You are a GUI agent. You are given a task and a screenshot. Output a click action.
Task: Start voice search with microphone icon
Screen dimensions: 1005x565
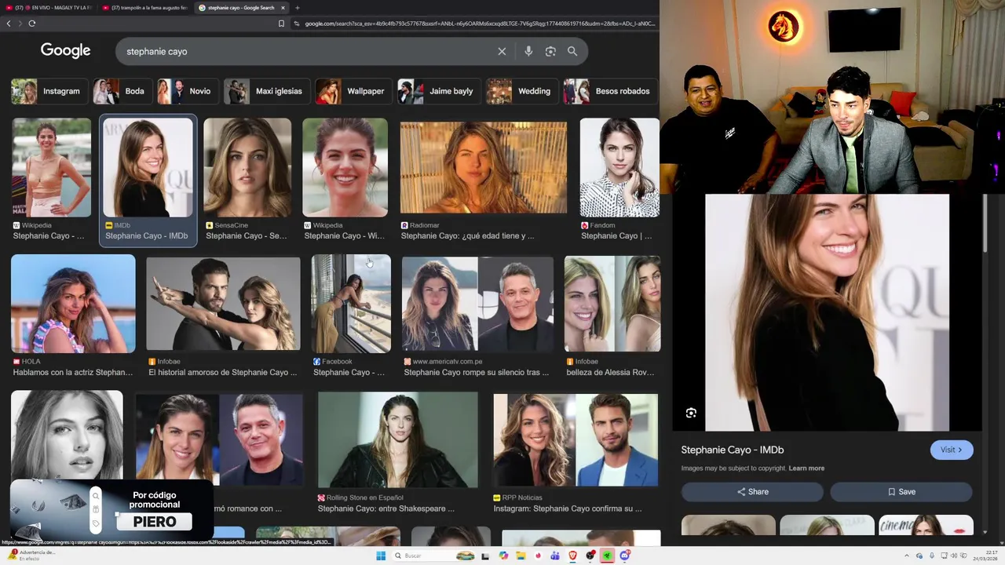tap(528, 51)
